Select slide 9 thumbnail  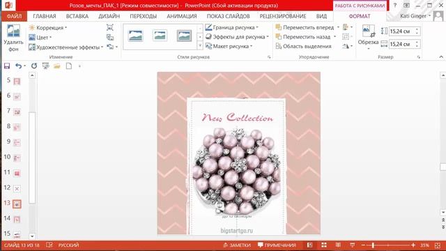pos(17,142)
